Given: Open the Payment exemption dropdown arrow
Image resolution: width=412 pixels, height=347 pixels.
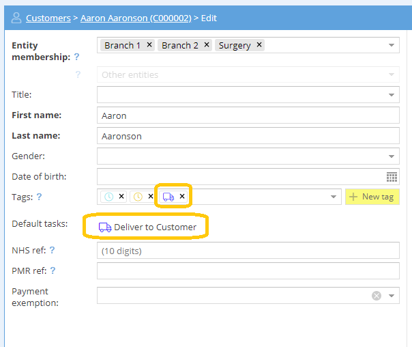Looking at the screenshot, I should click(392, 296).
